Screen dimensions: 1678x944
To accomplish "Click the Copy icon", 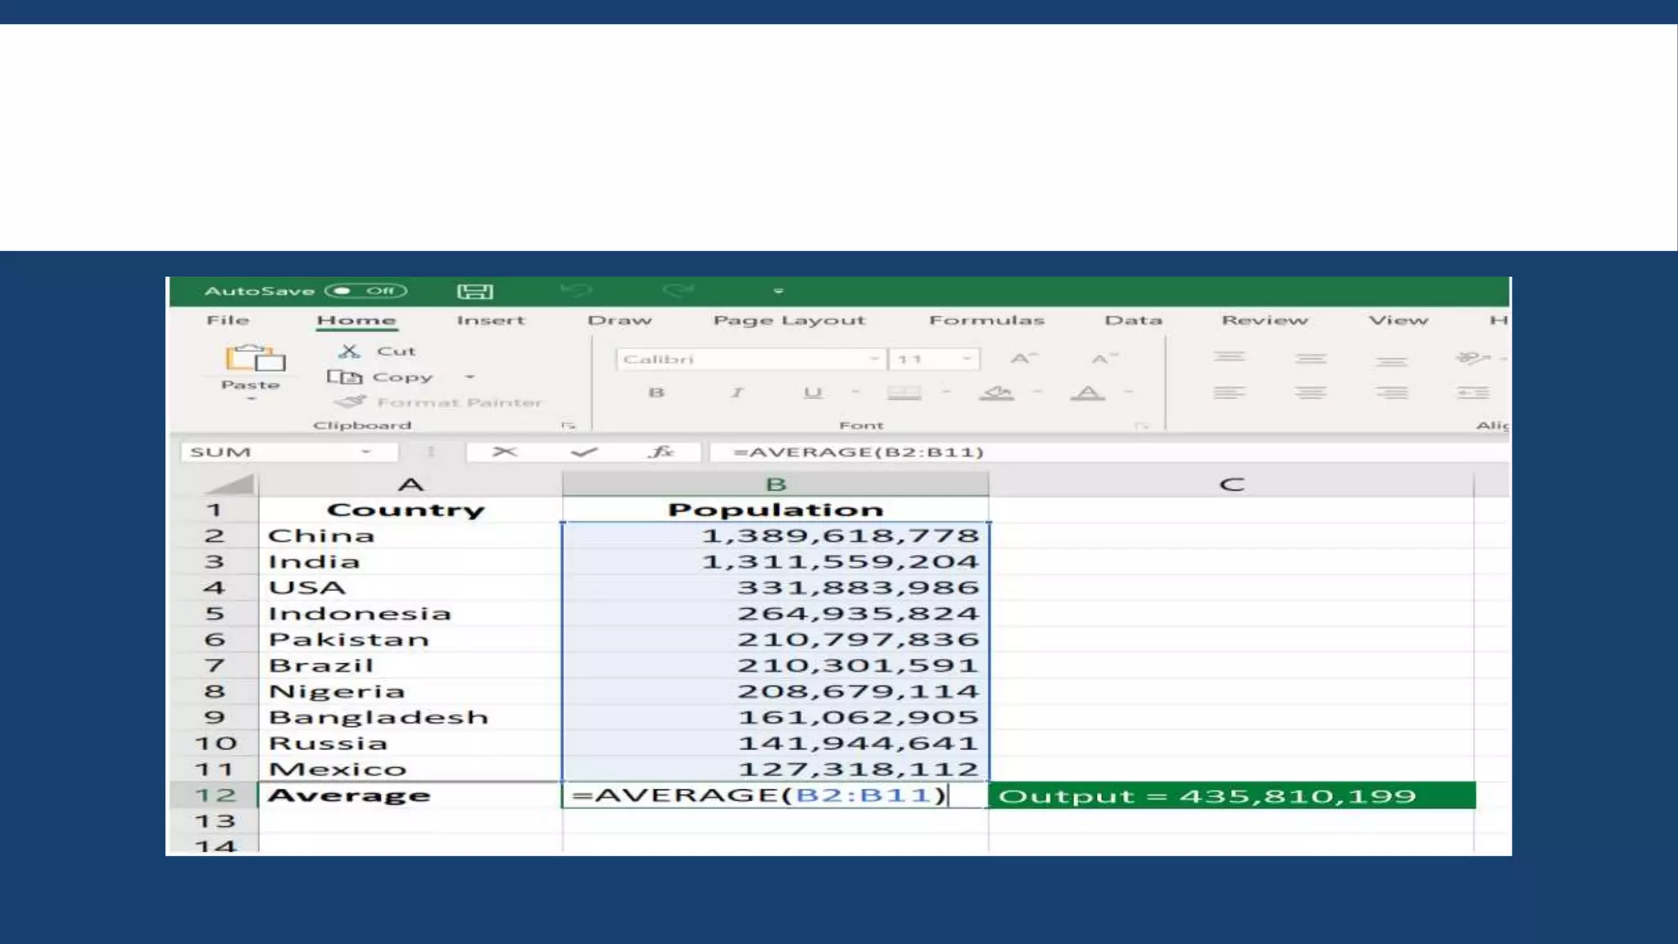I will pos(344,377).
